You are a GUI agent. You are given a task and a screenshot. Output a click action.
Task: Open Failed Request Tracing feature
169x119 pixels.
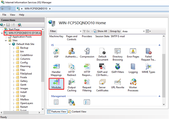click(149, 54)
